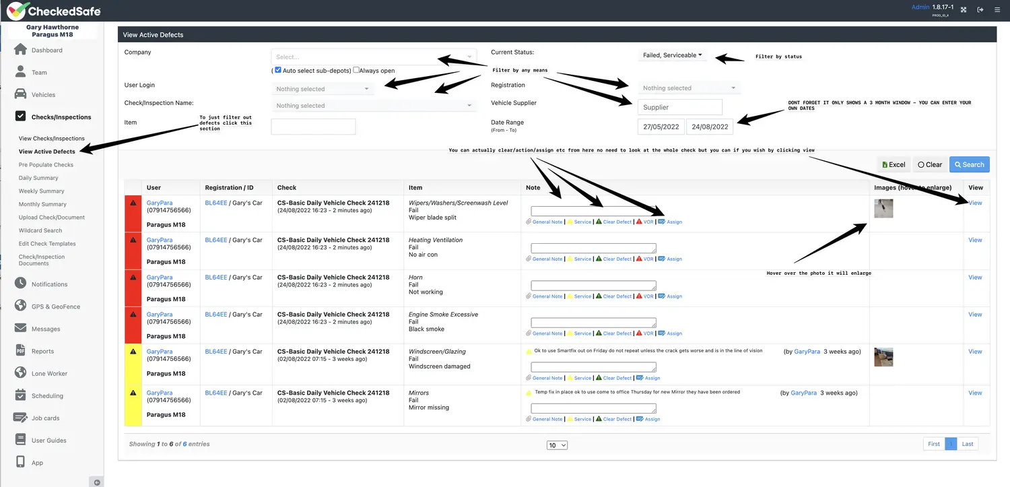
Task: Open the GPS & GeoFence globe icon
Action: [20, 306]
